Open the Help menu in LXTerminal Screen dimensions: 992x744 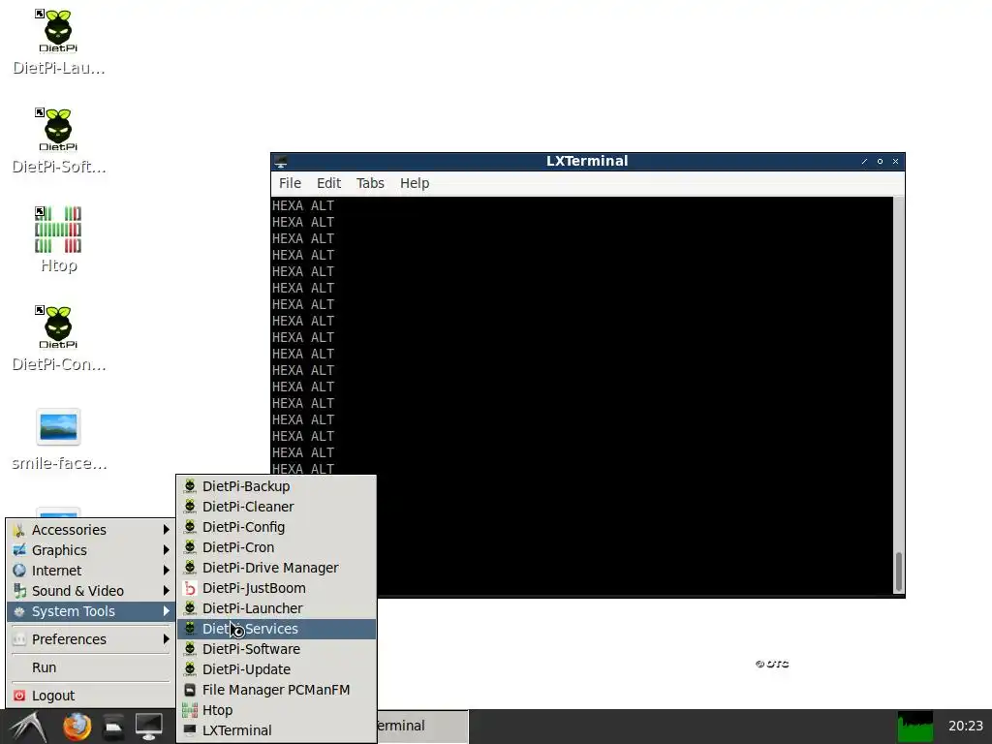click(x=415, y=183)
